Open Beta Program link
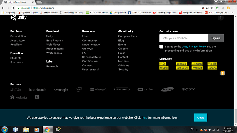 pos(55,41)
